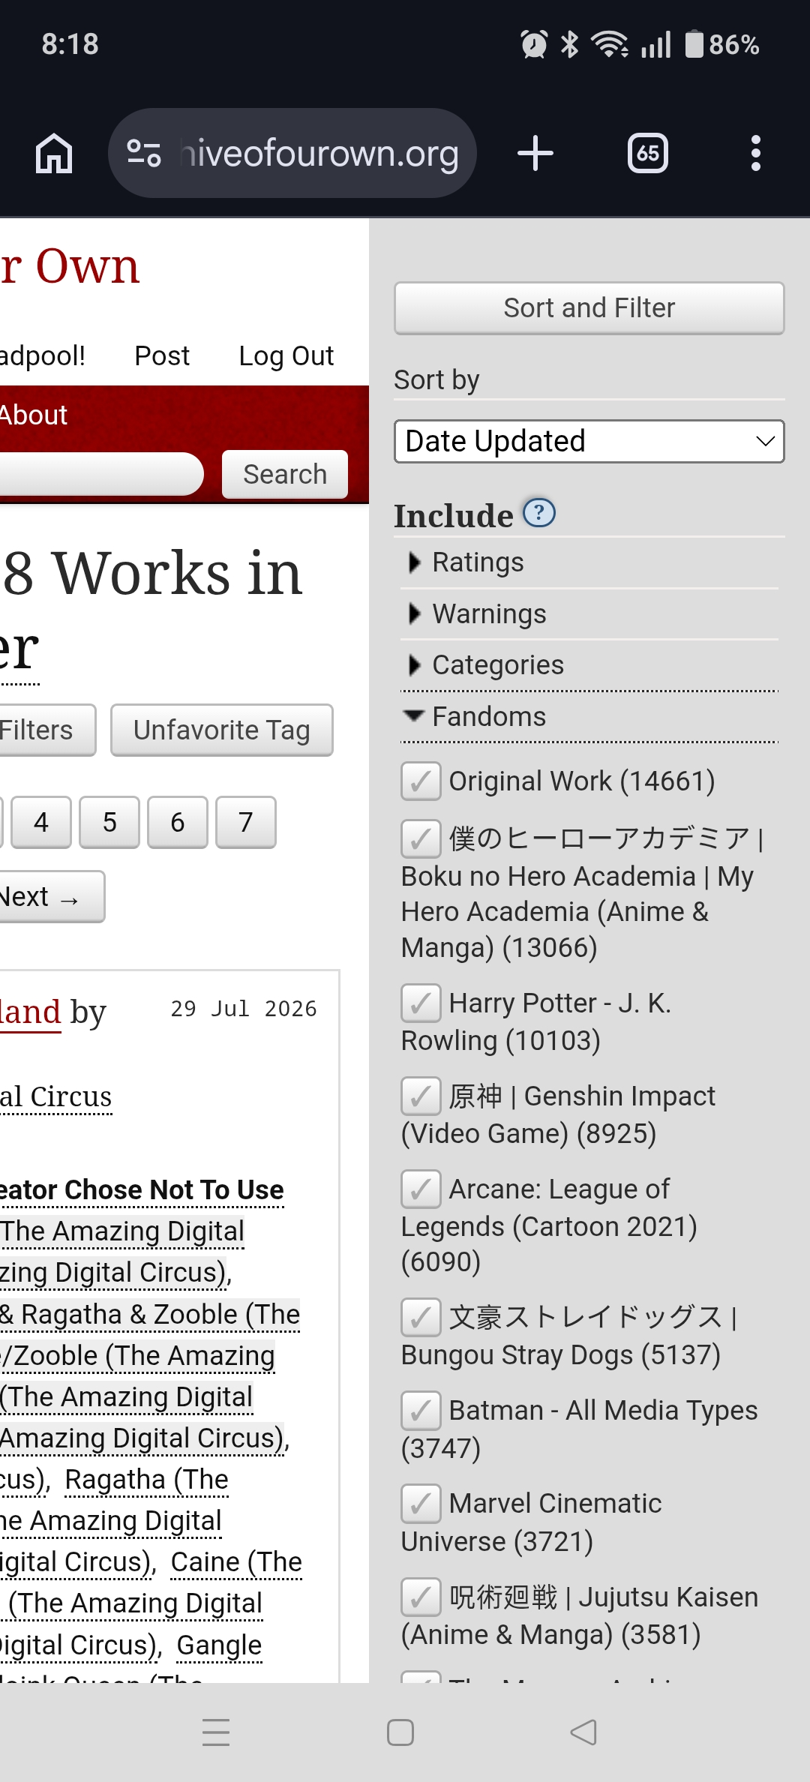Image resolution: width=810 pixels, height=1782 pixels.
Task: Tap the alarm icon in status bar
Action: coord(534,44)
